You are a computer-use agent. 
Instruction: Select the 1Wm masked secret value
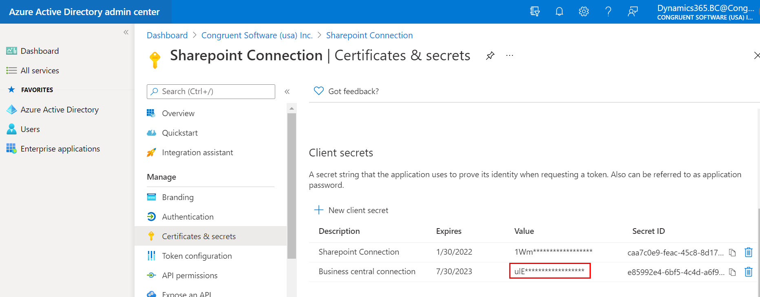553,252
